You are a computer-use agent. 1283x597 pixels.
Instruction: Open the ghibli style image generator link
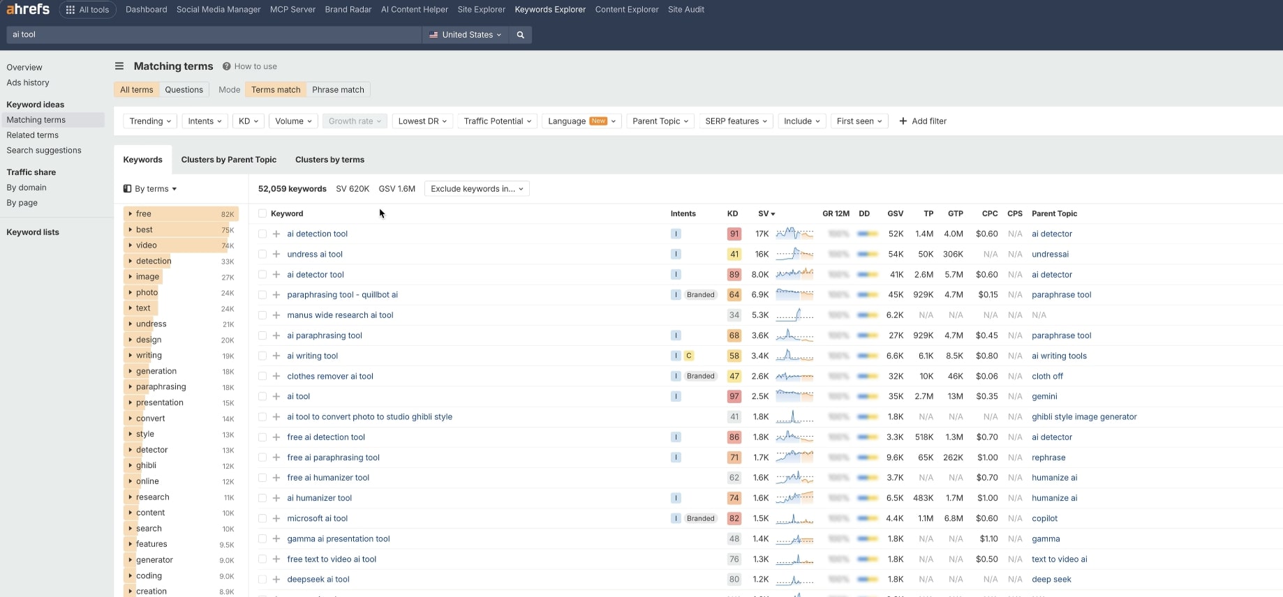(1084, 417)
